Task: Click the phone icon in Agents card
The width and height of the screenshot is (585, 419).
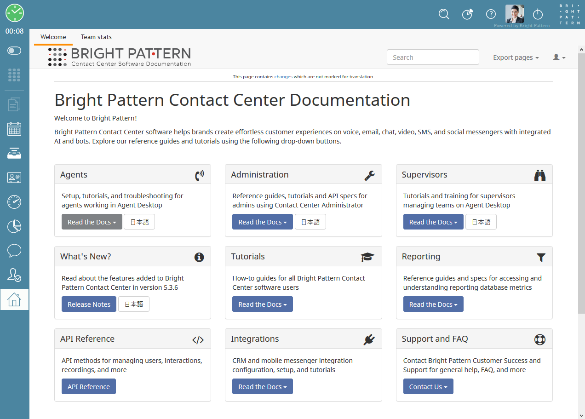Action: click(x=199, y=175)
